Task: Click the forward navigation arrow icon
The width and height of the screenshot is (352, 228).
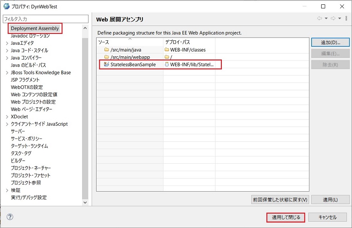Action: tap(332, 19)
